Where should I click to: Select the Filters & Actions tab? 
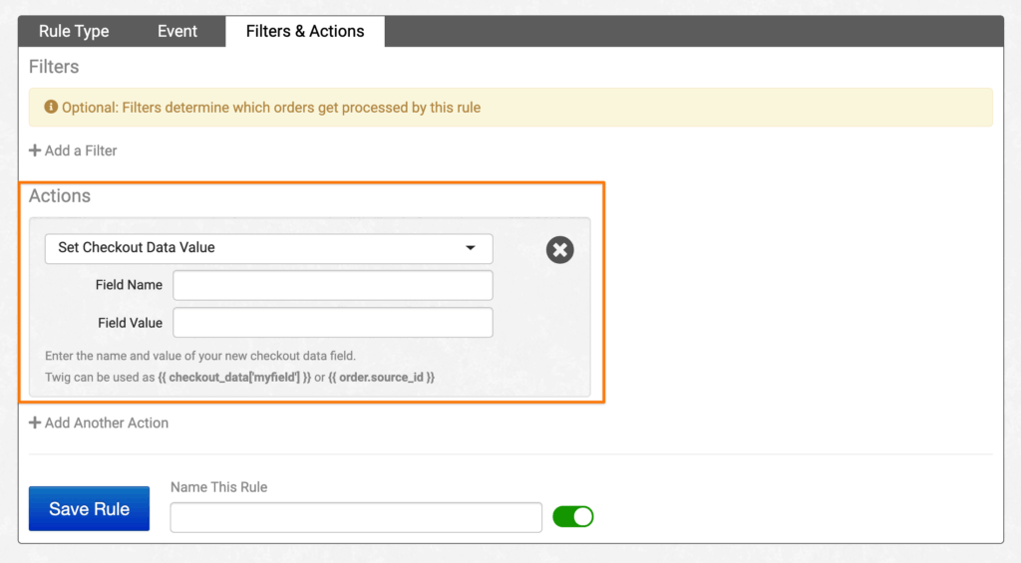point(305,31)
